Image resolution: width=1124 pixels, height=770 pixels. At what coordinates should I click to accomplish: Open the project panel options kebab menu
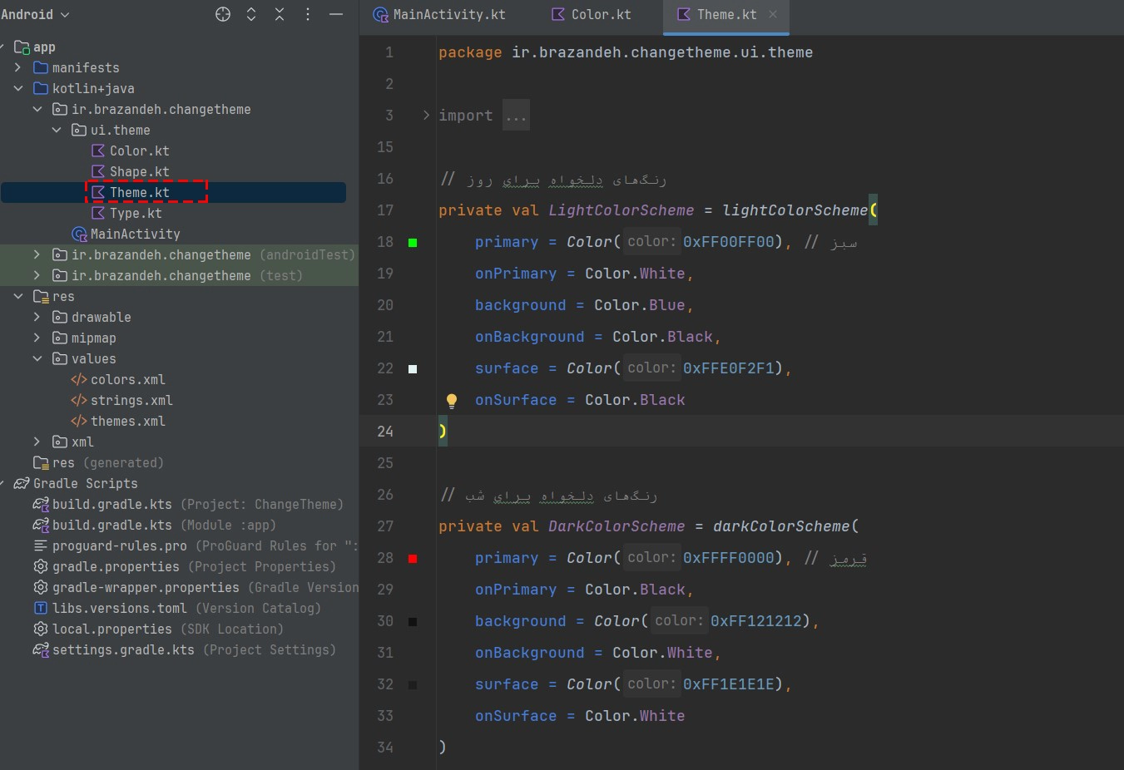tap(308, 14)
